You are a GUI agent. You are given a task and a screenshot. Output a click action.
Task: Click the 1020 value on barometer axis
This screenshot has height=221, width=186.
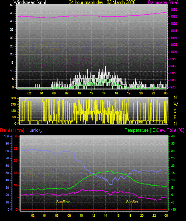click(x=174, y=23)
